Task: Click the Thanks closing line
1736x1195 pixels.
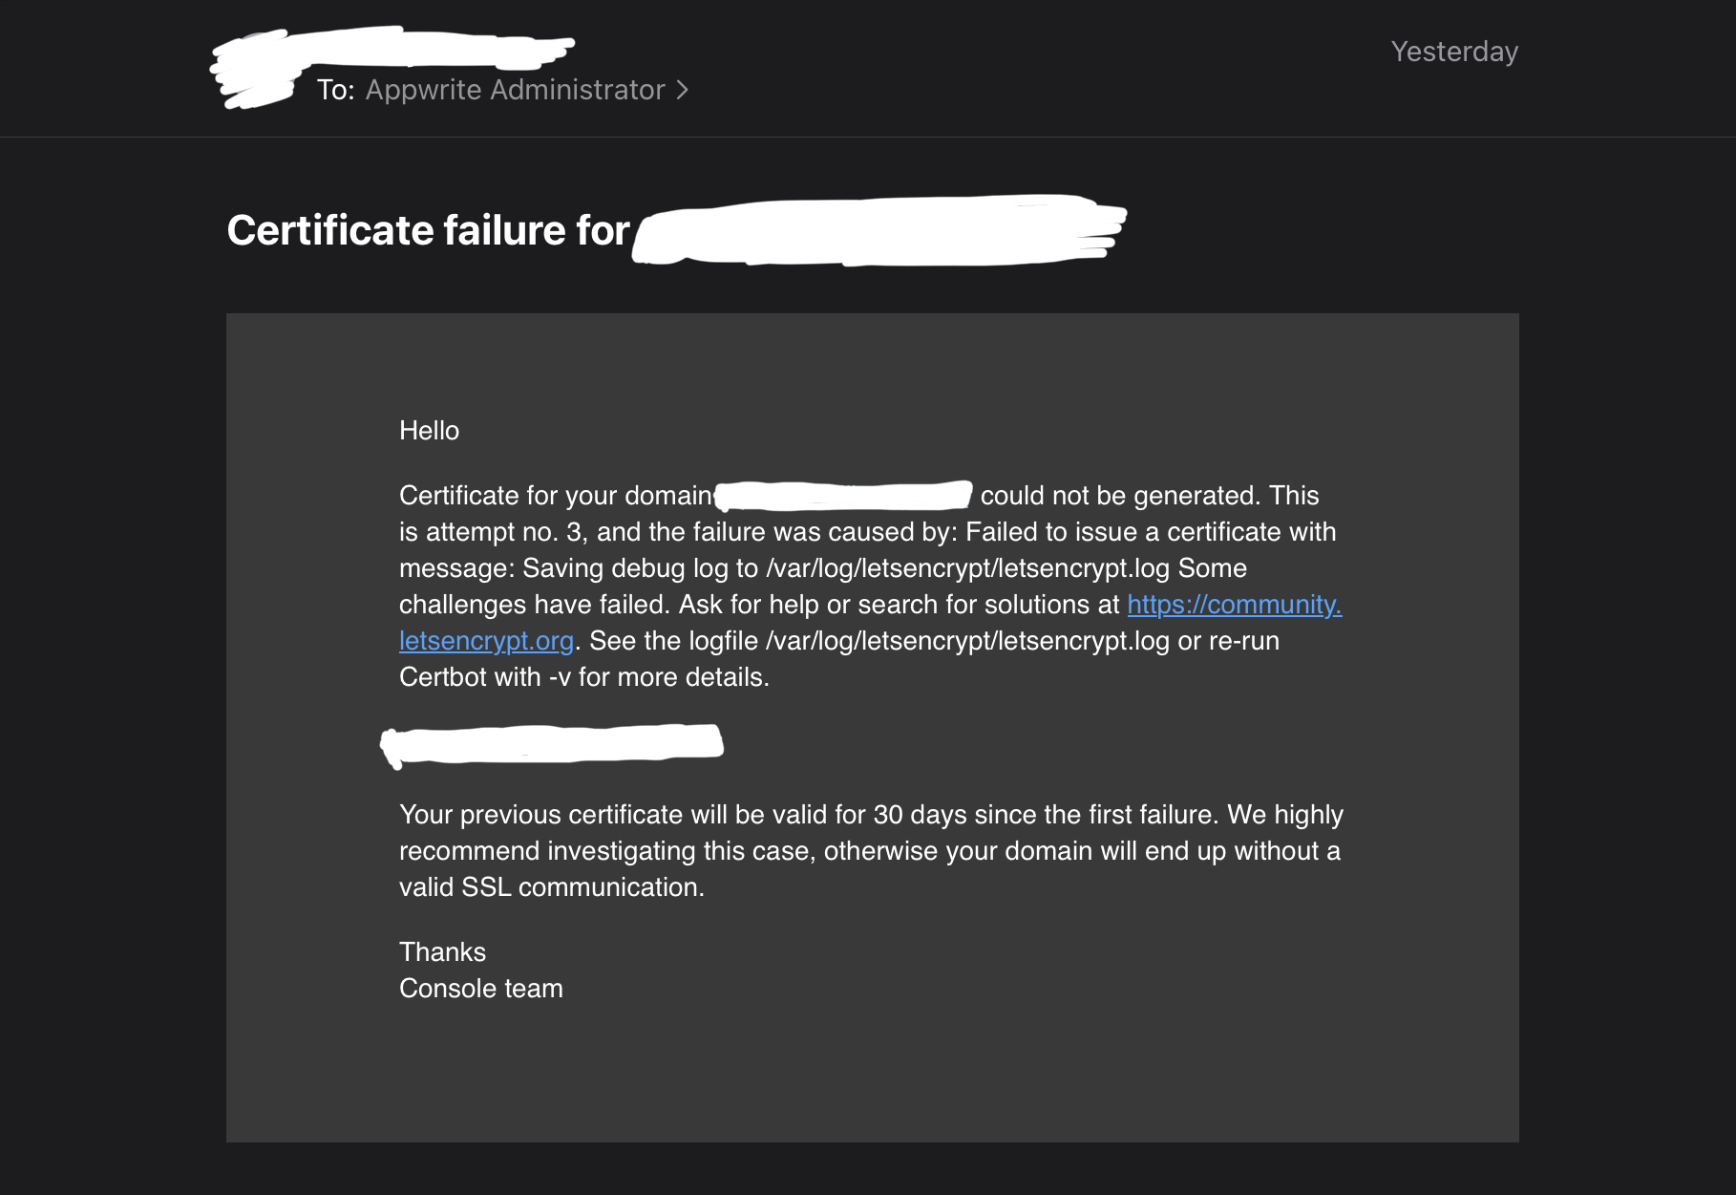Action: 442,951
